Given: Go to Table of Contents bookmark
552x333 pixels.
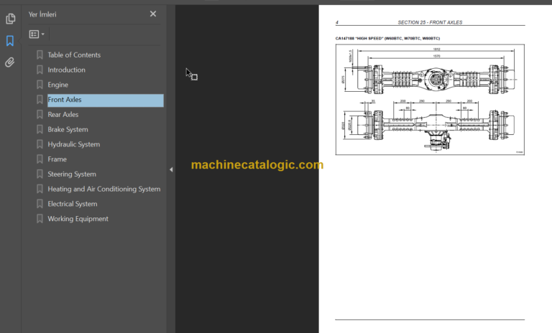Looking at the screenshot, I should tap(74, 55).
